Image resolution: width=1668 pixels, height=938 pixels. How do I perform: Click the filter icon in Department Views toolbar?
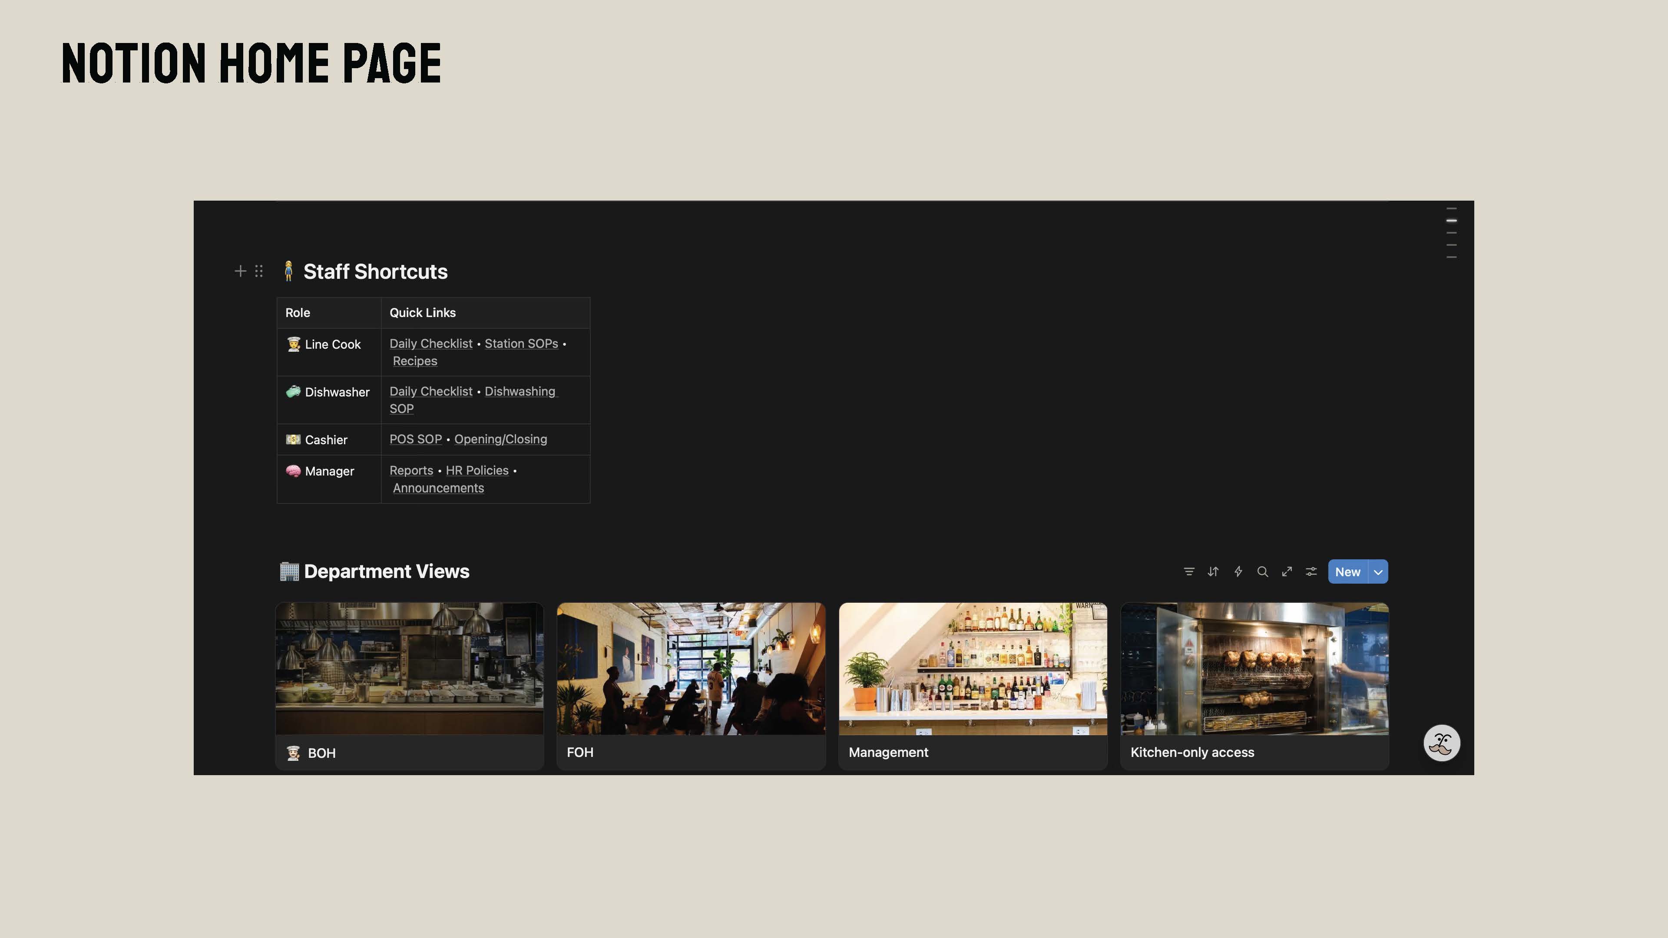point(1189,571)
